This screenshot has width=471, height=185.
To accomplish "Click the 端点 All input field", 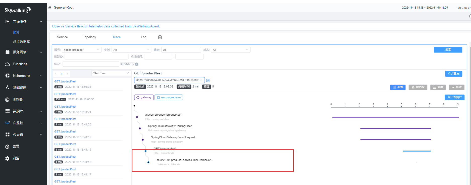I will [181, 50].
